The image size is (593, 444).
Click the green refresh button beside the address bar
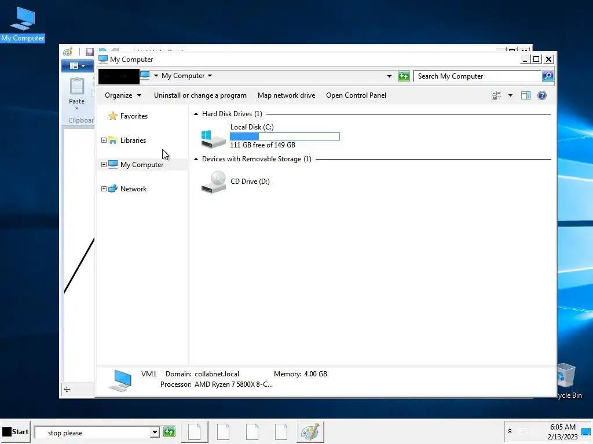pos(404,76)
